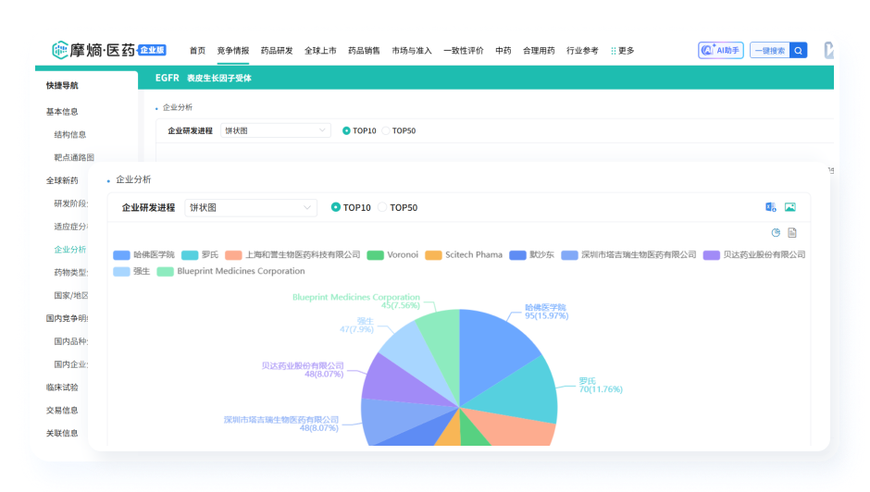Jump to 基本信息 in sidebar
The height and width of the screenshot is (492, 870).
[x=62, y=112]
